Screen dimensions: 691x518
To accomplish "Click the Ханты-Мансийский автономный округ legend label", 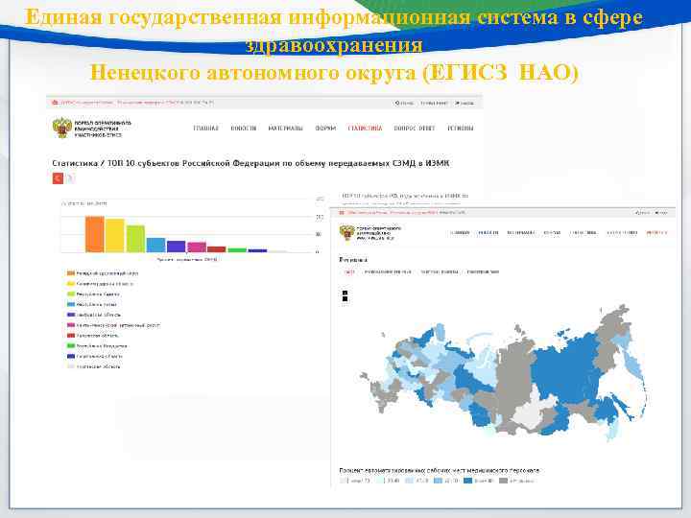I will tap(118, 325).
